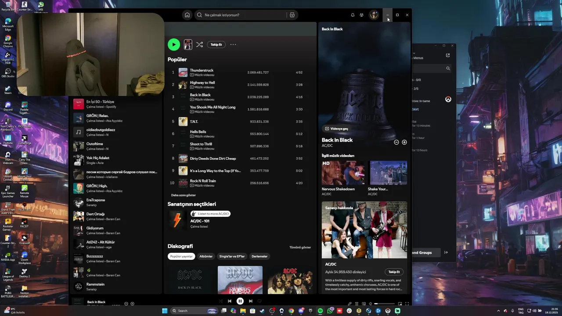Screen dimensions: 562x316
Task: Select the Hells Bells track
Action: point(239,134)
